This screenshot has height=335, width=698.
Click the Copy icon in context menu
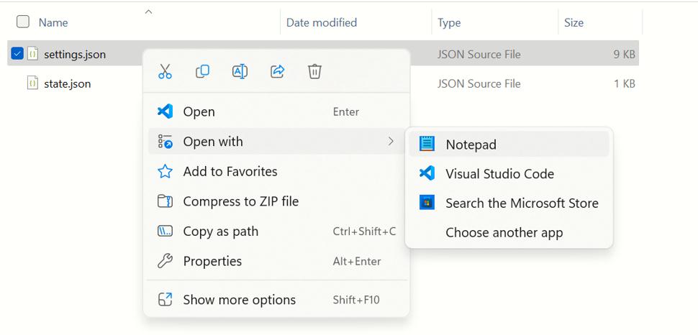(203, 71)
